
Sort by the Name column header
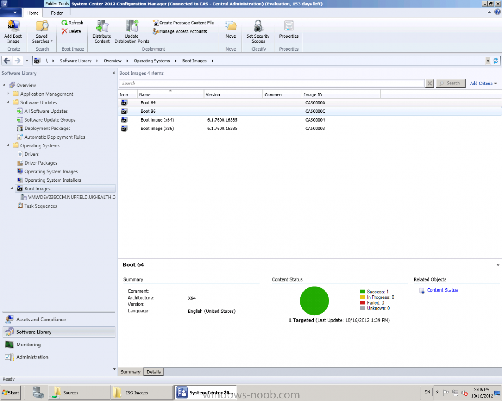[x=171, y=95]
